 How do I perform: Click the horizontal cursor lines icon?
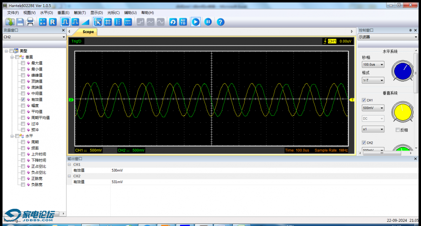[x=128, y=22]
